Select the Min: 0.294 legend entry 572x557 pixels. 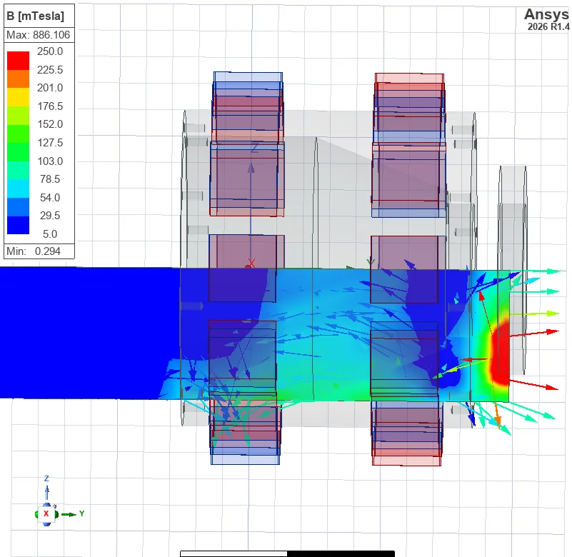click(x=34, y=251)
